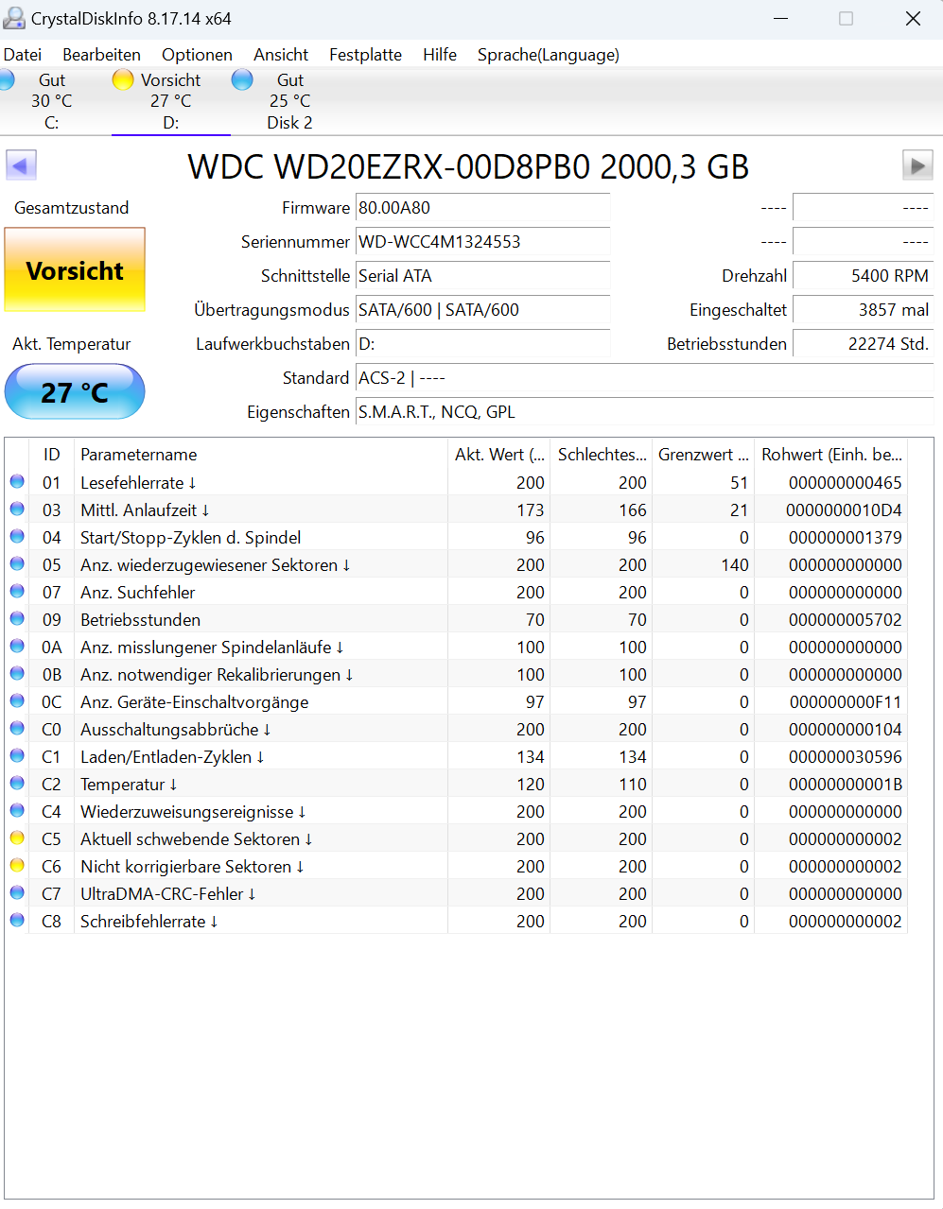Screen dimensions: 943x1209
Task: Click status dot of Anz. Suchfehler row
Action: [17, 591]
